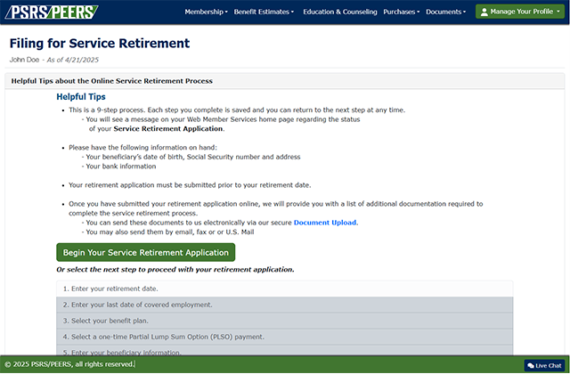The width and height of the screenshot is (570, 374).
Task: Open the Documents dropdown menu
Action: [445, 12]
